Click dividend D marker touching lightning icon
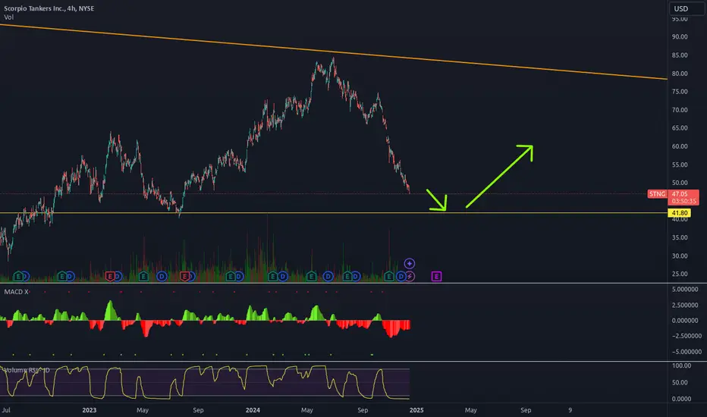The height and width of the screenshot is (417, 707). click(401, 276)
